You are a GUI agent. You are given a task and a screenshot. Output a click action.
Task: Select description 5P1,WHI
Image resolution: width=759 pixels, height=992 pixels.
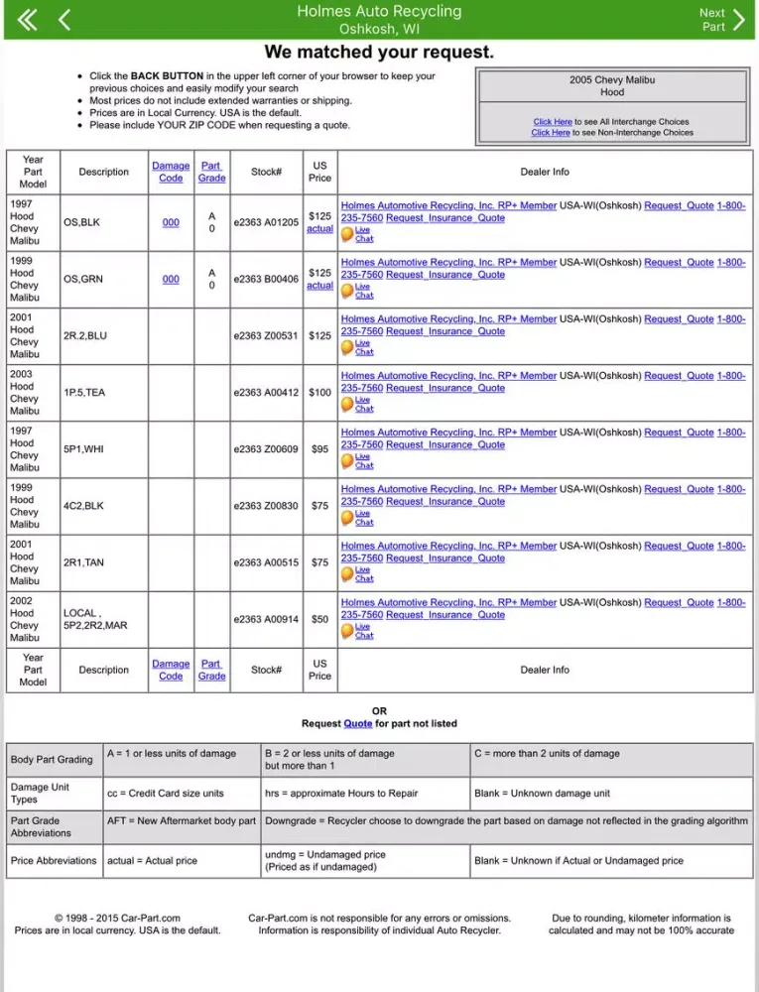pos(83,448)
